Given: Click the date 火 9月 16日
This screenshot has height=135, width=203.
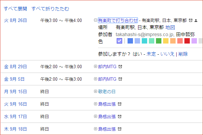Looking at the screenshot, I should click(16, 104).
